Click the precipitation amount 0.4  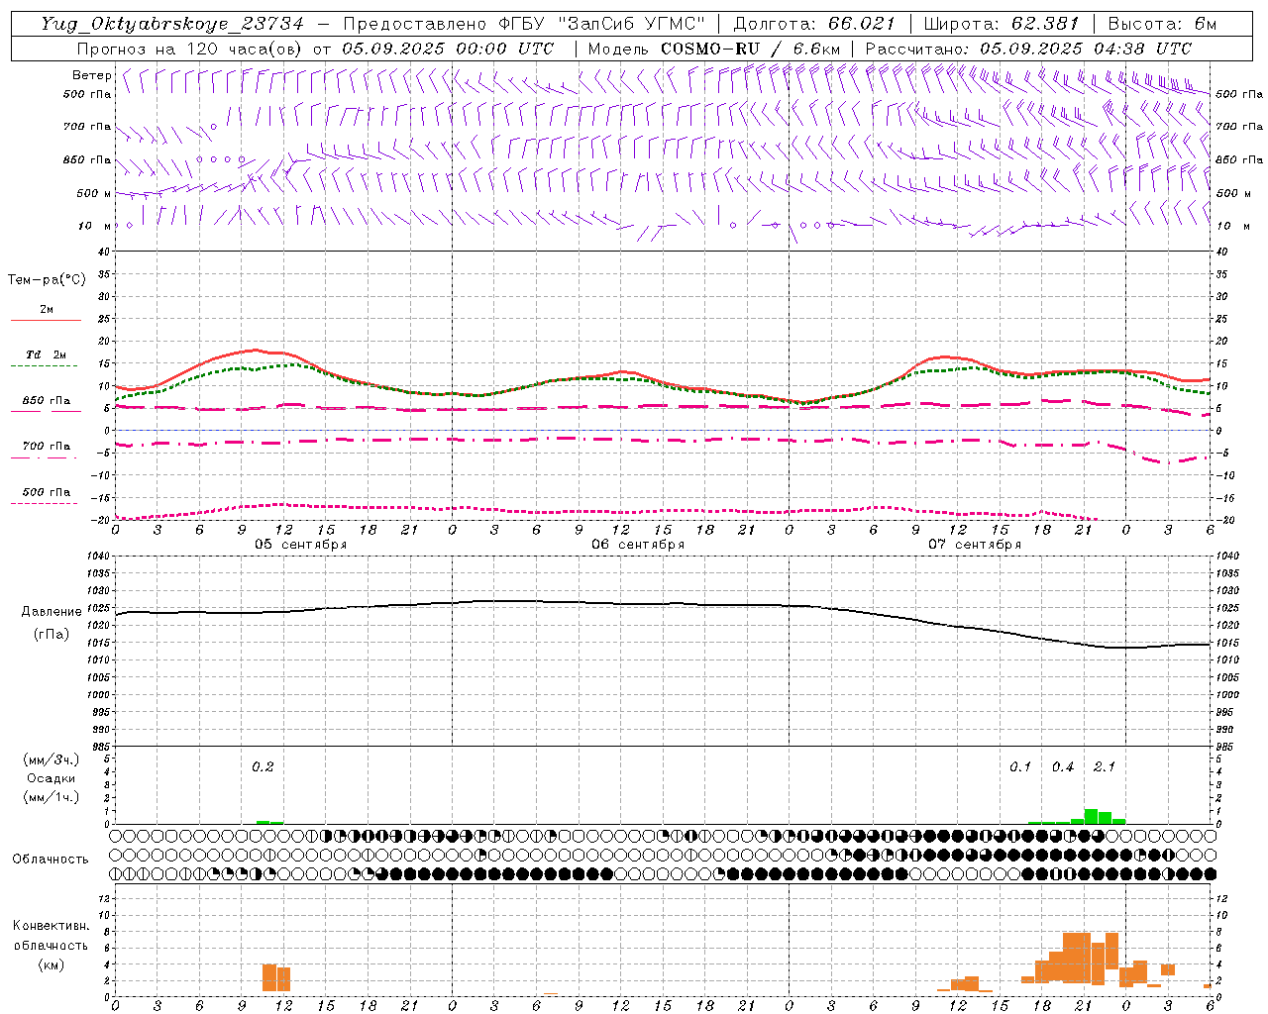(1063, 766)
